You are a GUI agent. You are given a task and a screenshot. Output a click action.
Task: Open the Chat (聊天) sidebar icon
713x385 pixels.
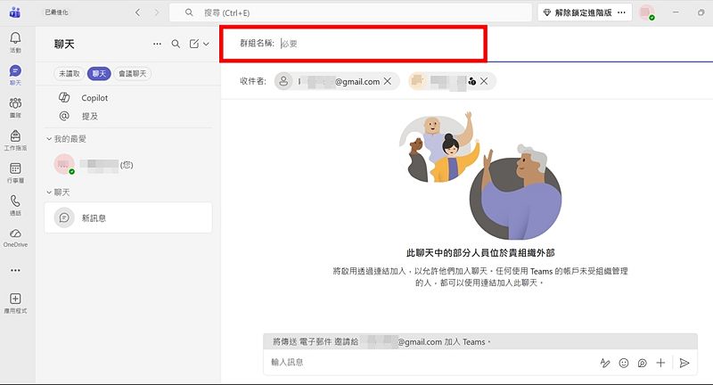click(x=15, y=75)
